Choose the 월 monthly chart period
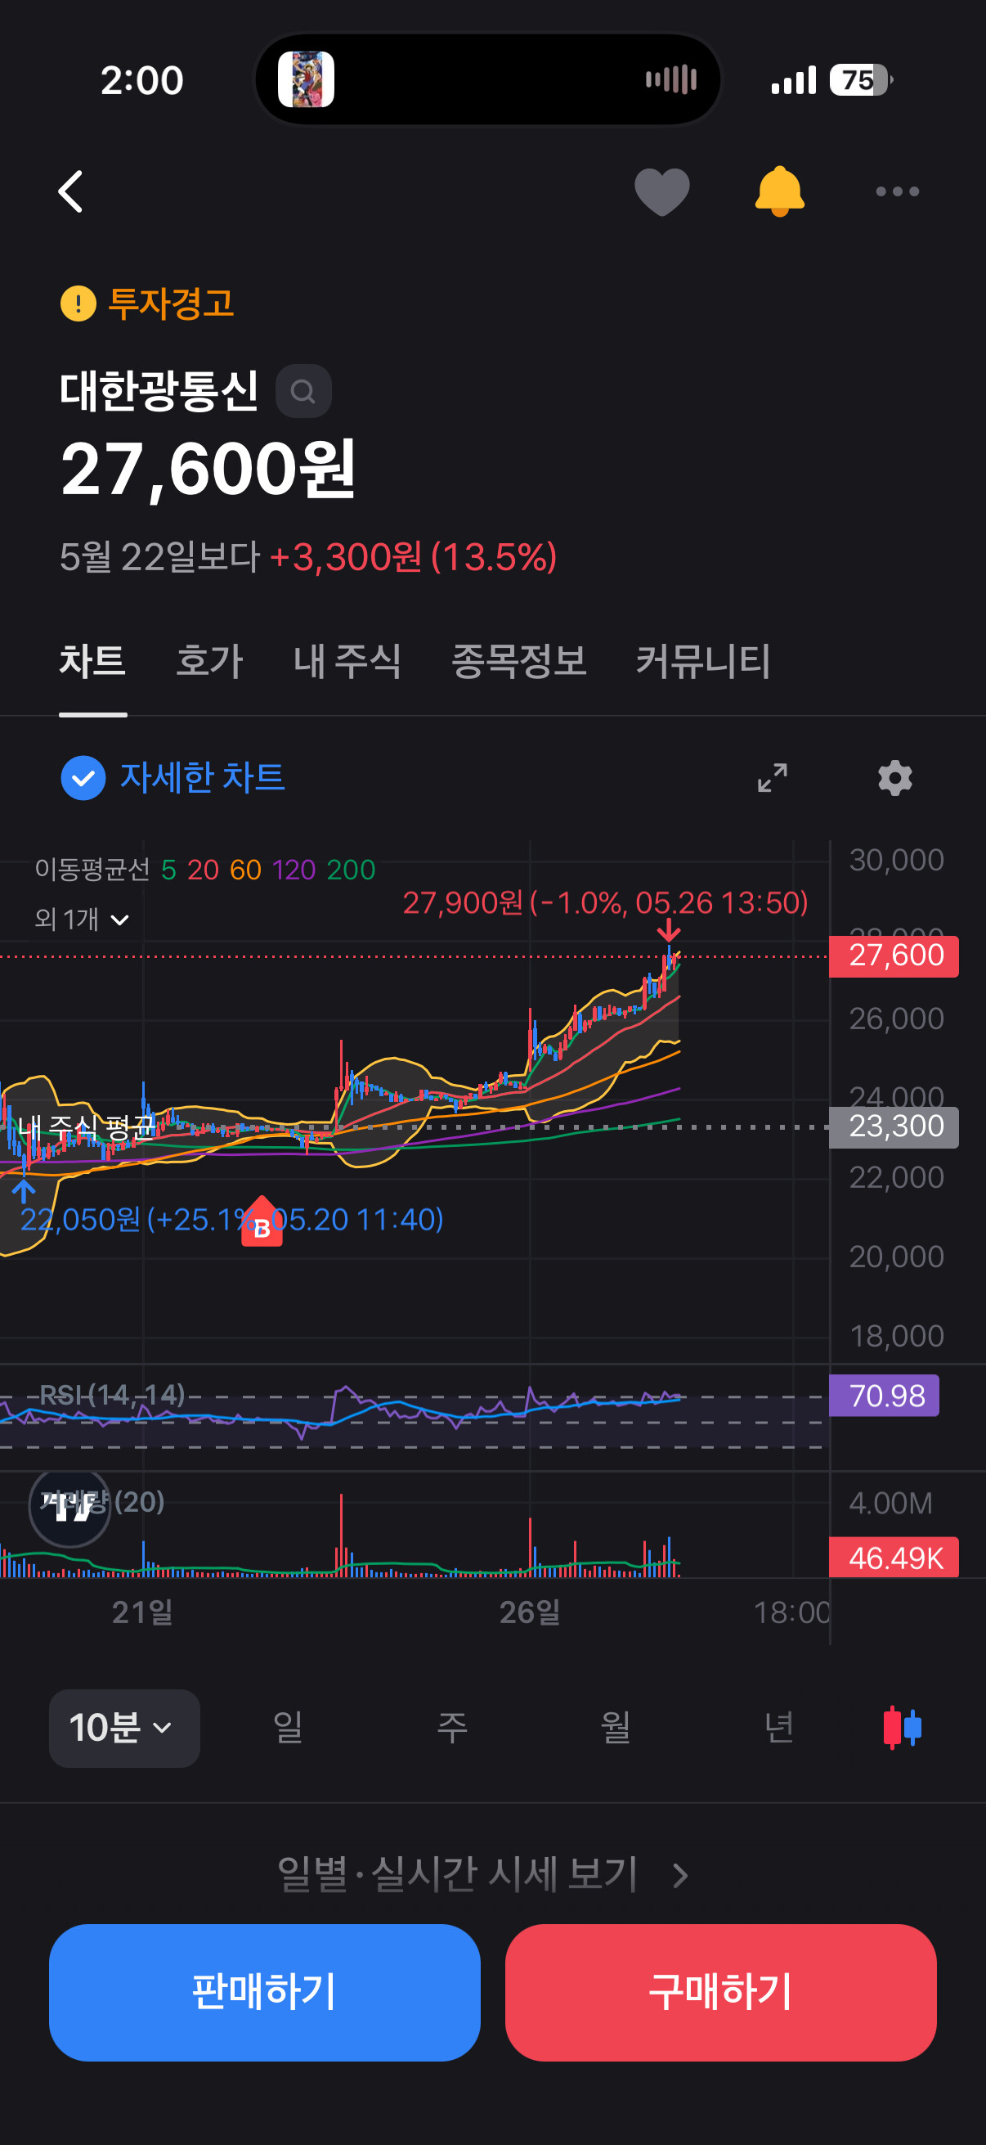986x2145 pixels. click(616, 1728)
